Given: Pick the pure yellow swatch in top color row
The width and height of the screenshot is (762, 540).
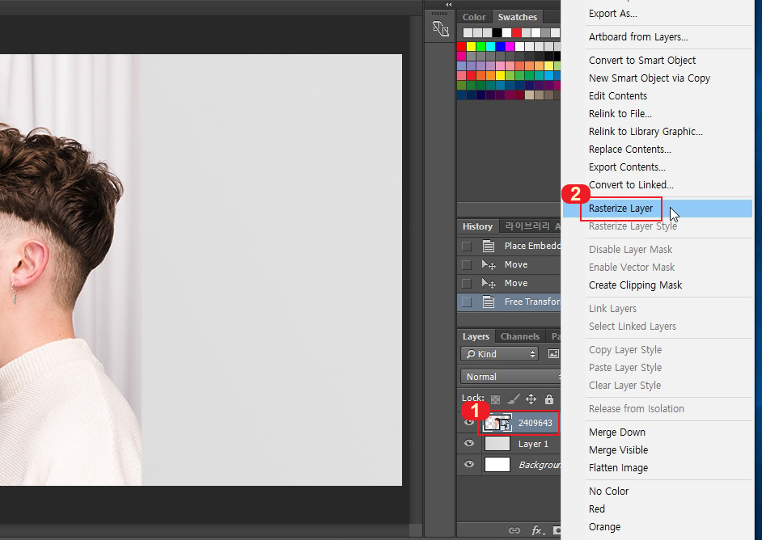Looking at the screenshot, I should tap(471, 47).
